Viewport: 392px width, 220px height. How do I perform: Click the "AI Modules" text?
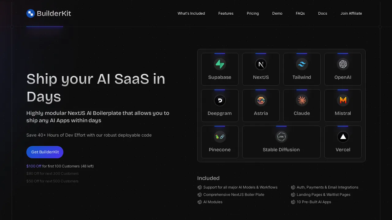point(213,202)
